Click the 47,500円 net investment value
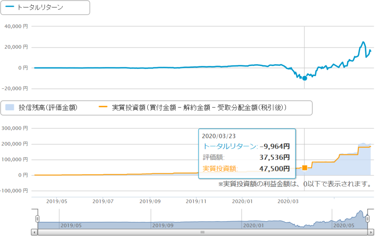 [x=275, y=169]
